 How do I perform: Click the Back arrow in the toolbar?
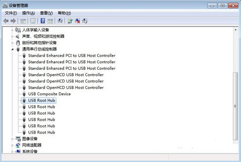[x=6, y=21]
